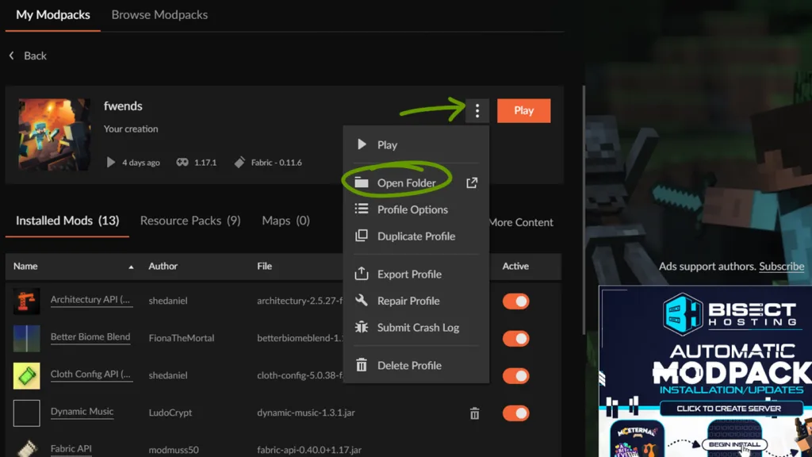812x457 pixels.
Task: Click the Better Biome Blend mod icon
Action: pyautogui.click(x=26, y=338)
